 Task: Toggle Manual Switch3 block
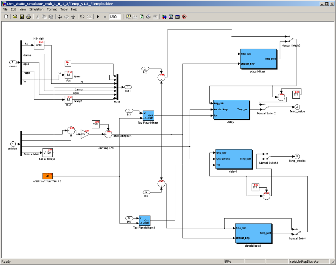(x=290, y=39)
